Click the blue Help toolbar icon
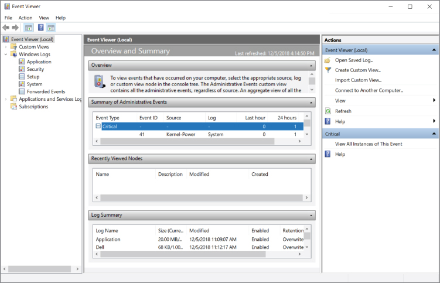 [41, 28]
